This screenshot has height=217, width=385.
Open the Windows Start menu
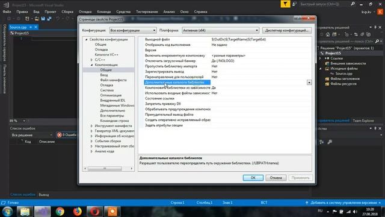coord(7,212)
